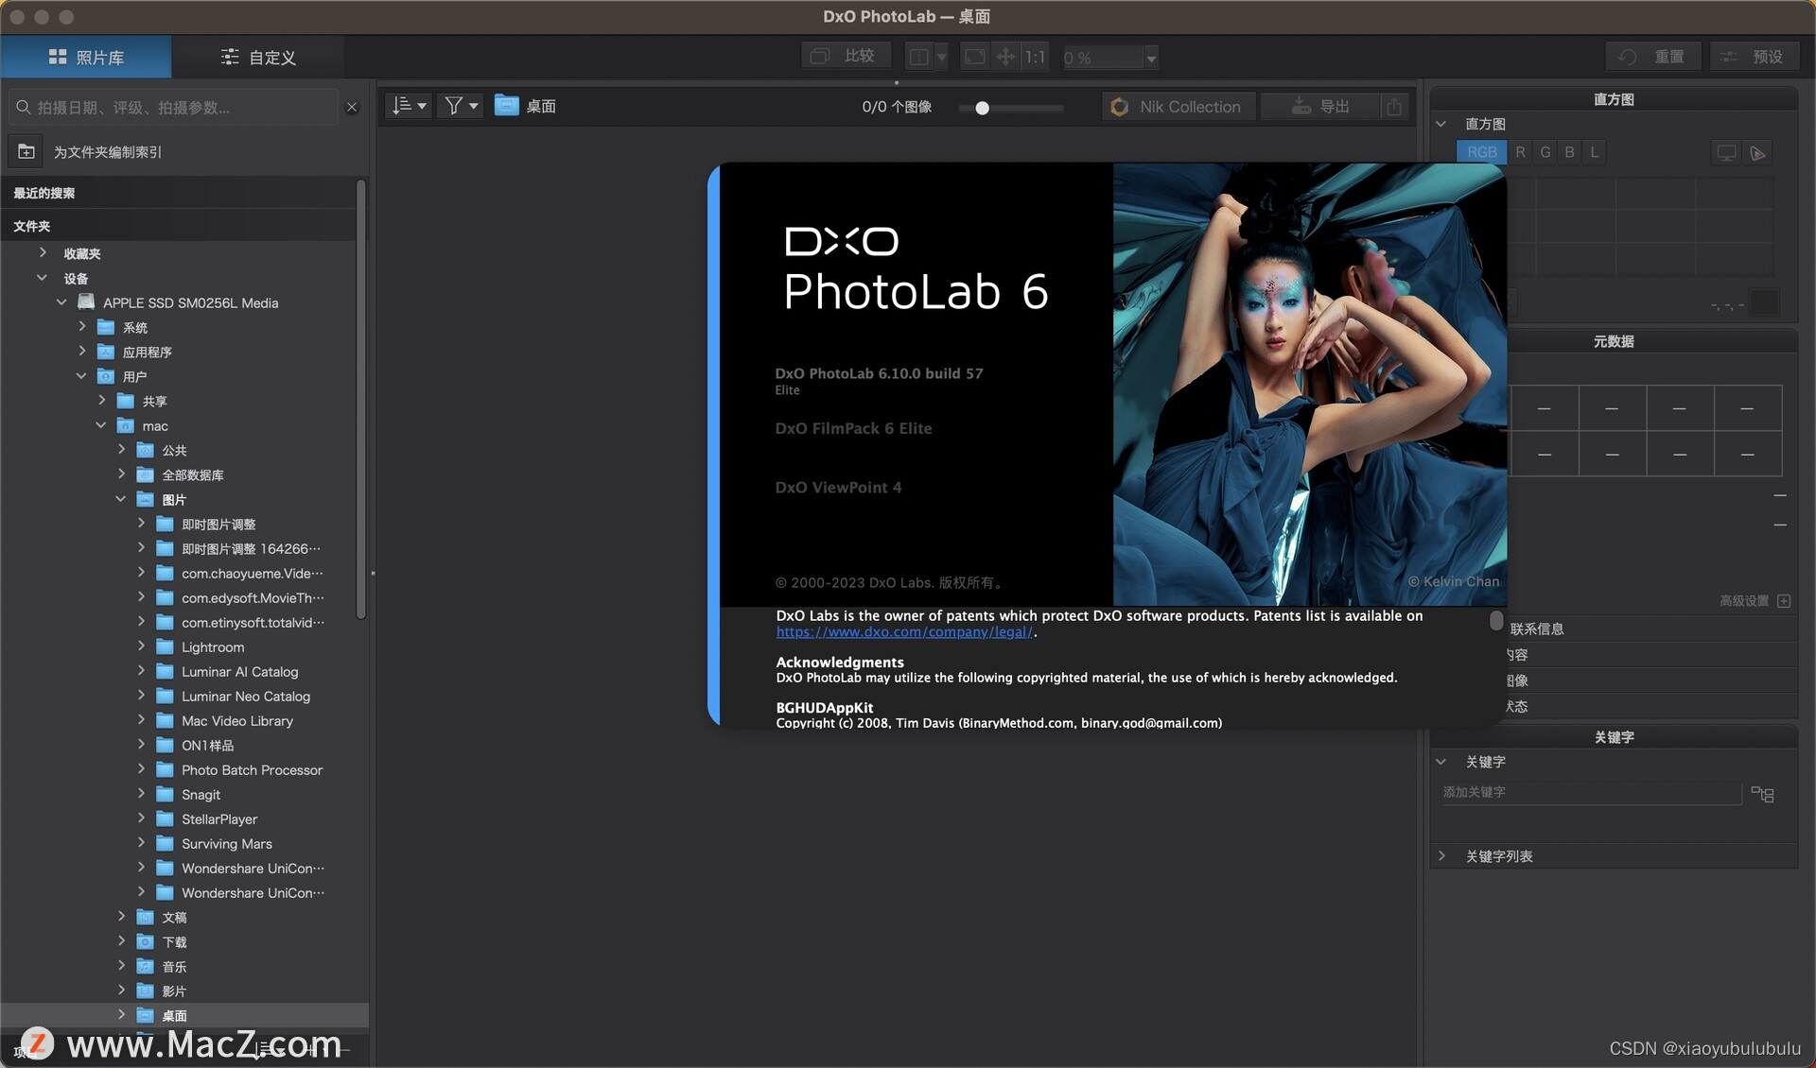The width and height of the screenshot is (1816, 1068).
Task: Open Nik Collection
Action: click(x=1179, y=107)
